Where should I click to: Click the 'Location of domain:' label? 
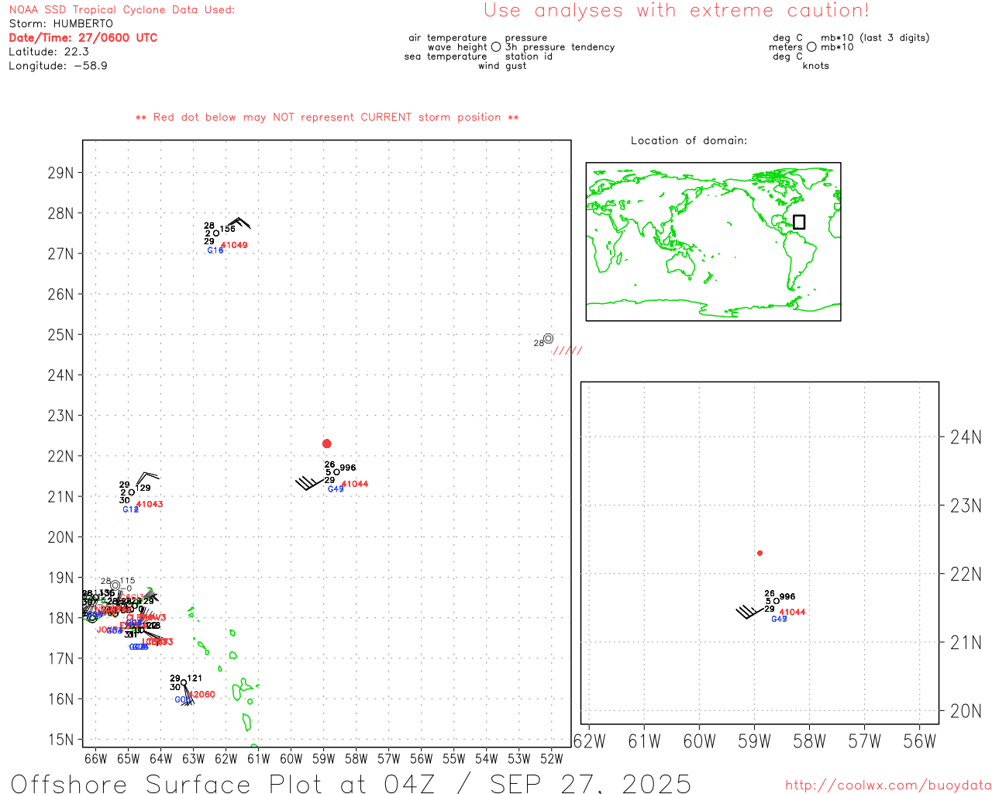(689, 140)
